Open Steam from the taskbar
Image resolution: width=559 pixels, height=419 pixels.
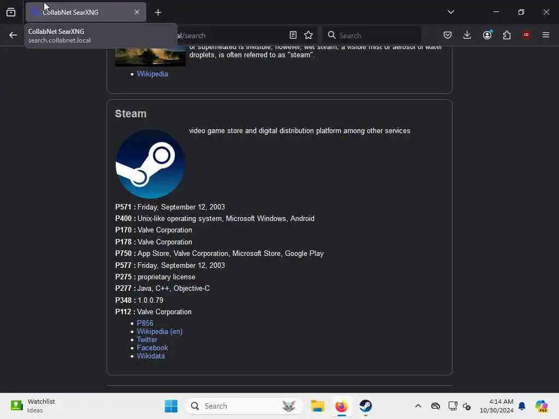(365, 406)
